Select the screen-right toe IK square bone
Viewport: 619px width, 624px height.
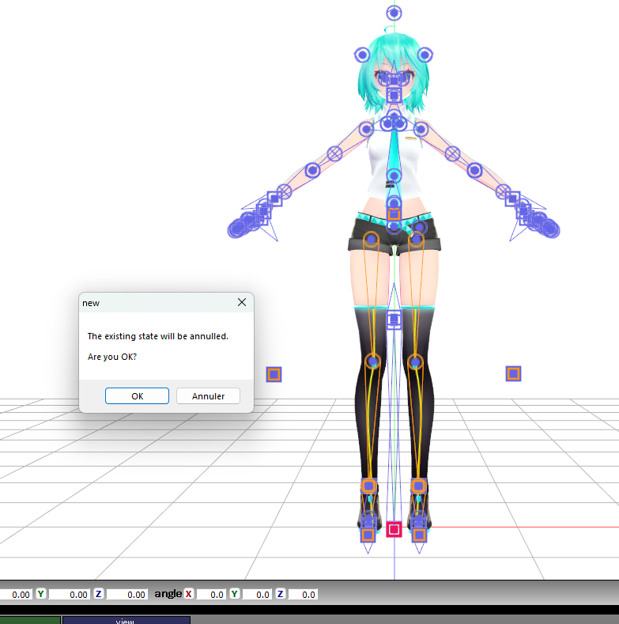click(x=419, y=535)
